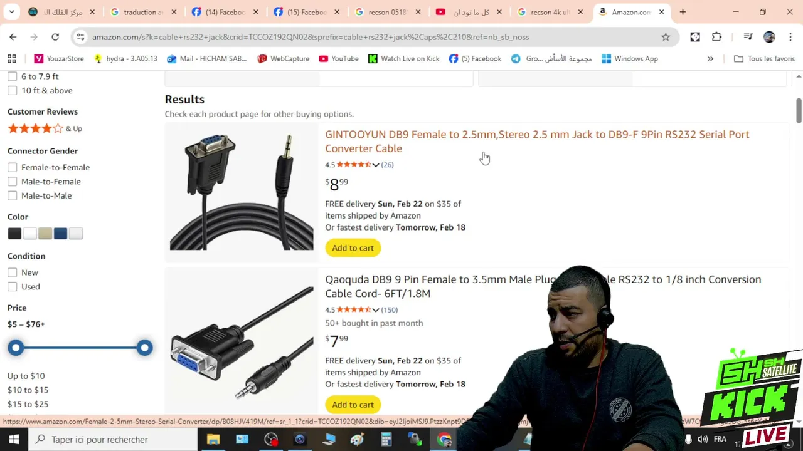Open the Up to $10 price filter
Screen dimensions: 803x451
[26, 376]
